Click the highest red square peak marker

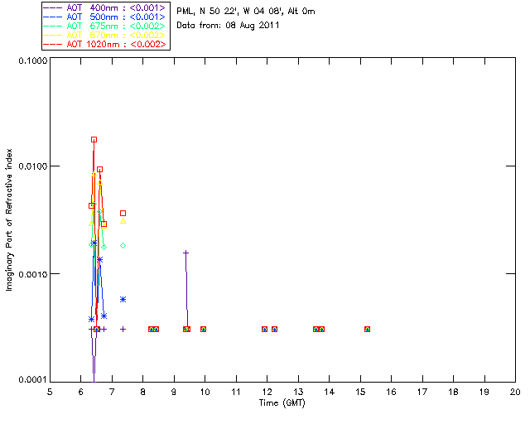[94, 140]
